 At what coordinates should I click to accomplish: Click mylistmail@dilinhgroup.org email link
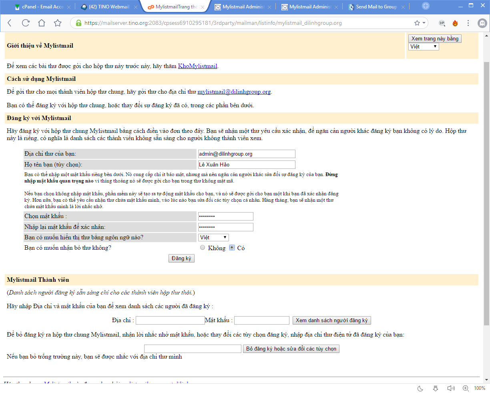[234, 92]
